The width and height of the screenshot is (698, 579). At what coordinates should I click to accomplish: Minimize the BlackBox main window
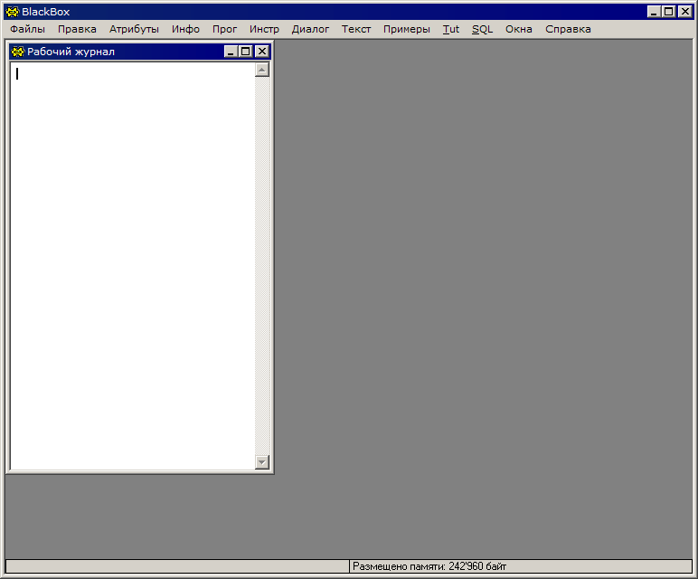click(653, 12)
